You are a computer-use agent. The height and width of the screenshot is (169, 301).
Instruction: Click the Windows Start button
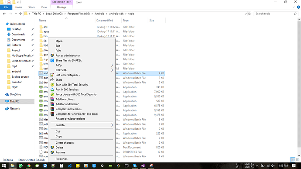(4, 166)
